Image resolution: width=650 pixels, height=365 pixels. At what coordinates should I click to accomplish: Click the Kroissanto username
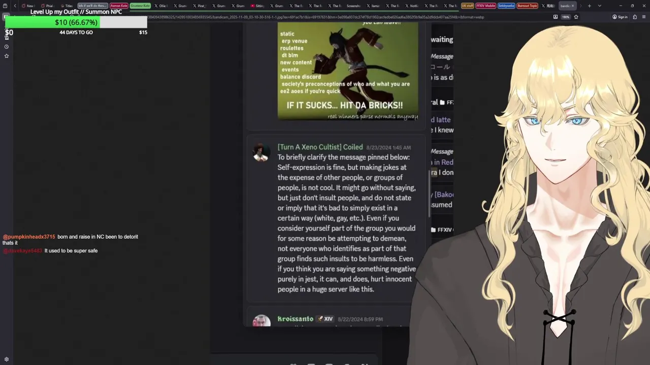[x=296, y=319]
